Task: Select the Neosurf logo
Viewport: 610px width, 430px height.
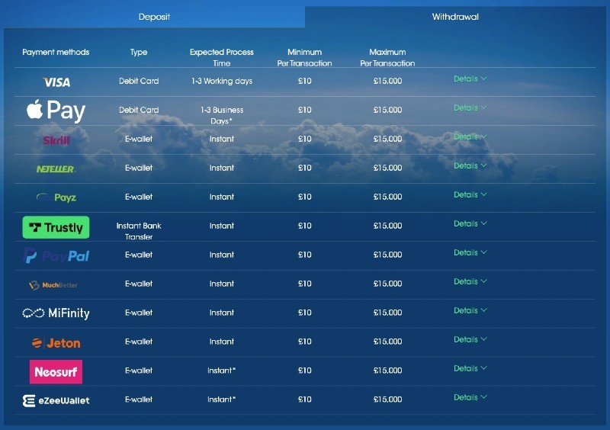Action: [56, 371]
